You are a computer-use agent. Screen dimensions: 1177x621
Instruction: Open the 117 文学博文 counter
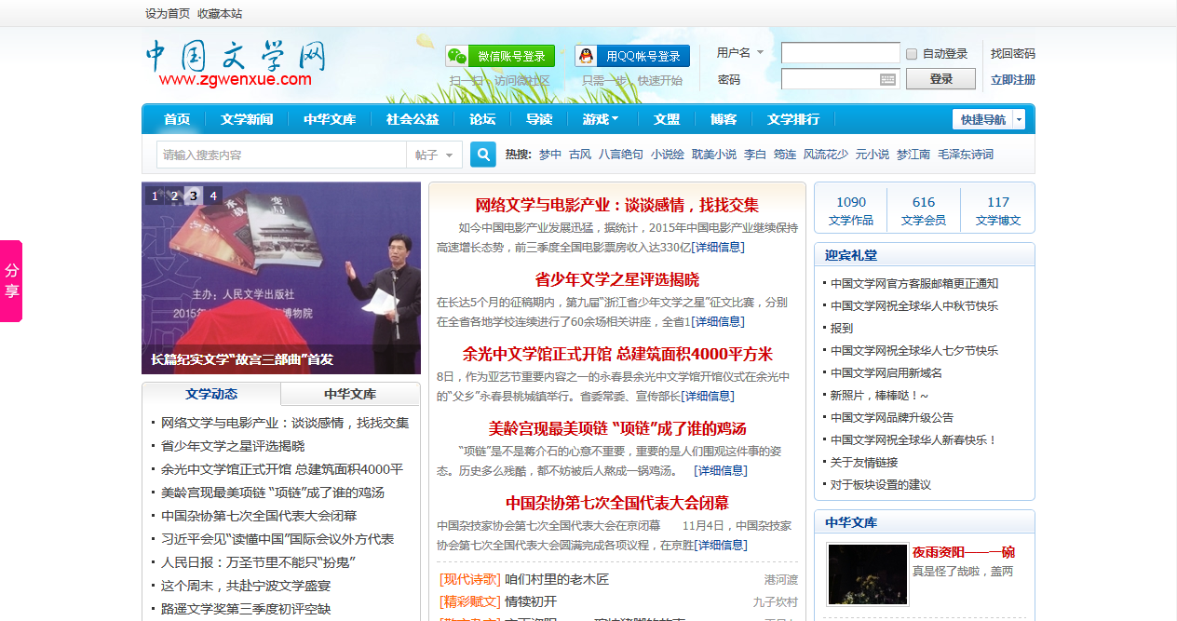click(998, 210)
